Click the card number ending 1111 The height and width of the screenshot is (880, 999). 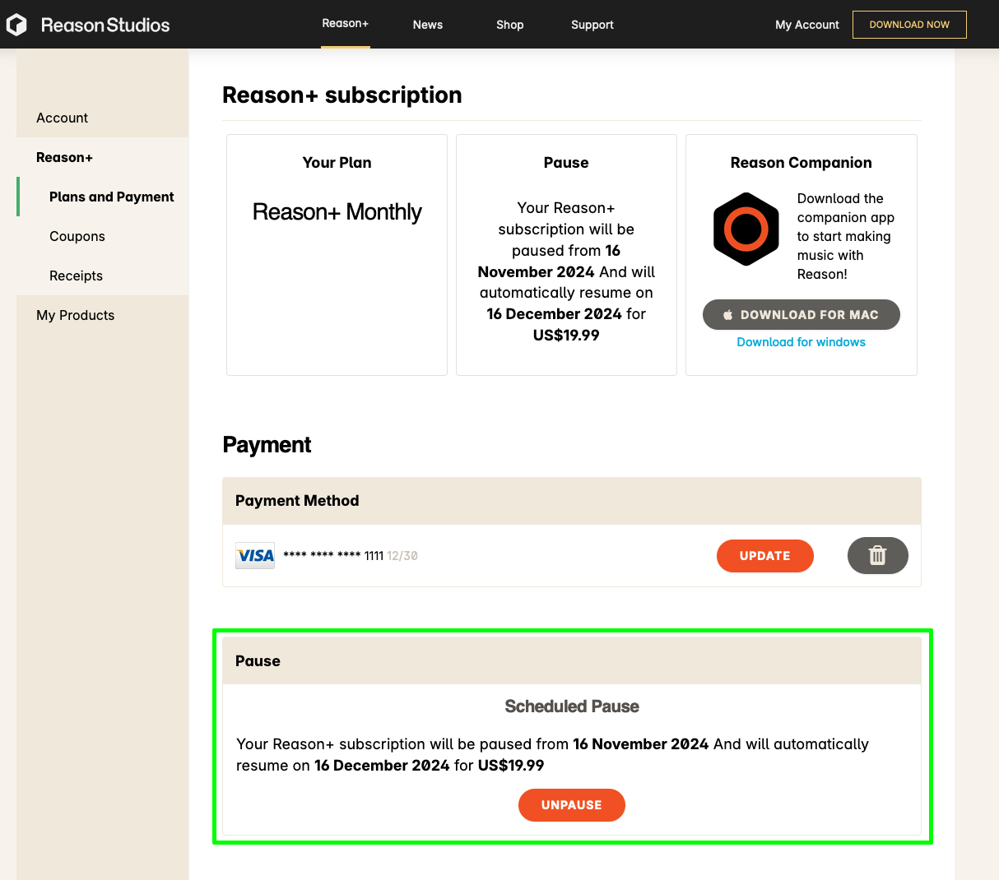pyautogui.click(x=333, y=556)
